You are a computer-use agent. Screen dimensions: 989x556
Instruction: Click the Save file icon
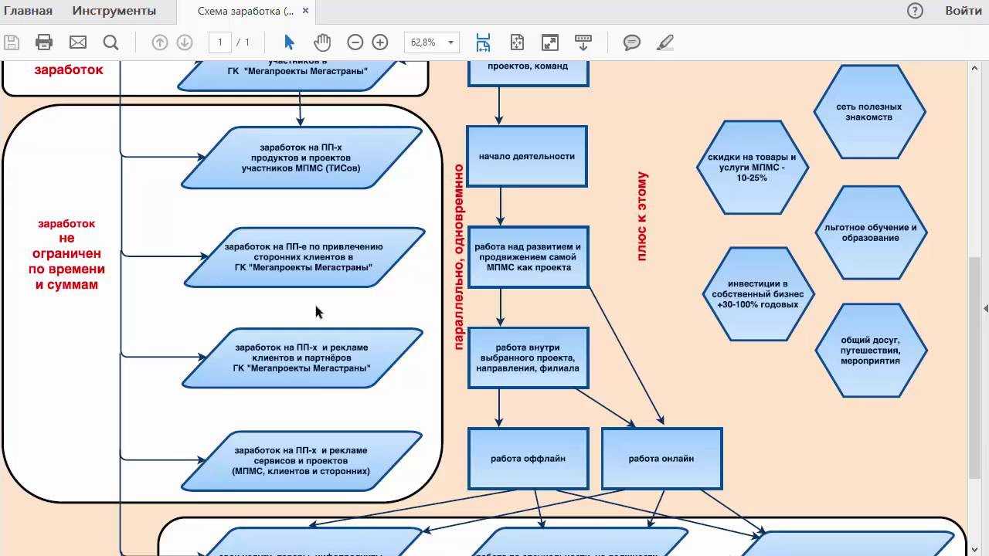(x=11, y=42)
